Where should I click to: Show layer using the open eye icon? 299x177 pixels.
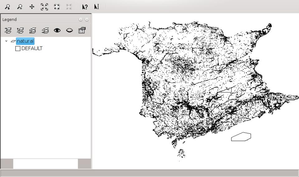coord(57,30)
